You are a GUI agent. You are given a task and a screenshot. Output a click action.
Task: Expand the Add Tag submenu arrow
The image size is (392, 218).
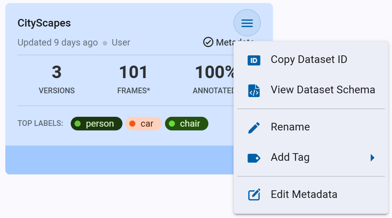tap(373, 158)
